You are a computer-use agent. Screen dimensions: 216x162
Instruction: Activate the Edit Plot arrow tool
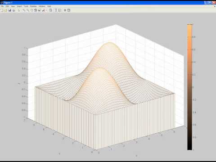18,10
